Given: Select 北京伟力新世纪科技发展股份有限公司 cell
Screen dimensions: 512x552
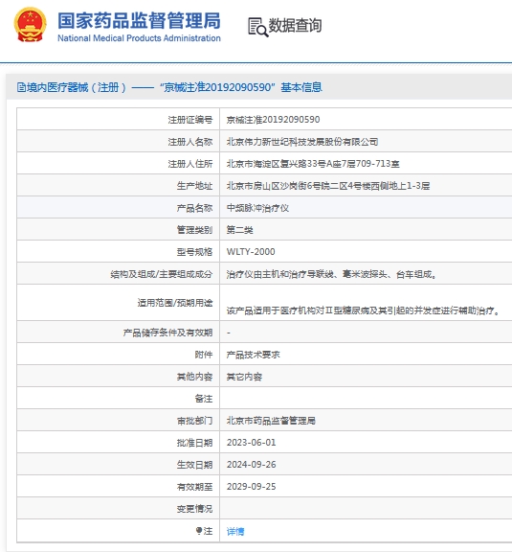Looking at the screenshot, I should 302,142.
